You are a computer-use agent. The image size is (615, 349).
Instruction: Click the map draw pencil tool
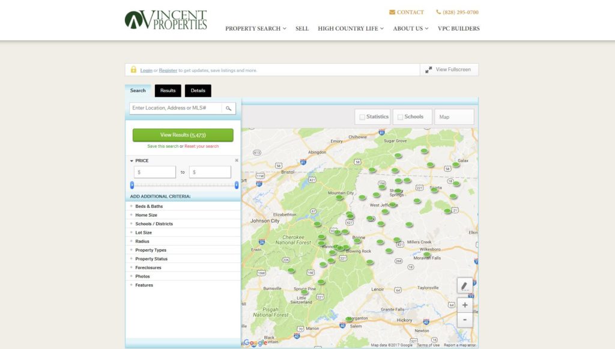464,286
